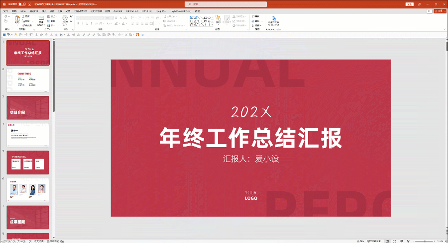The height and width of the screenshot is (243, 448).
Task: Open the font name combo box
Action: (x=90, y=18)
